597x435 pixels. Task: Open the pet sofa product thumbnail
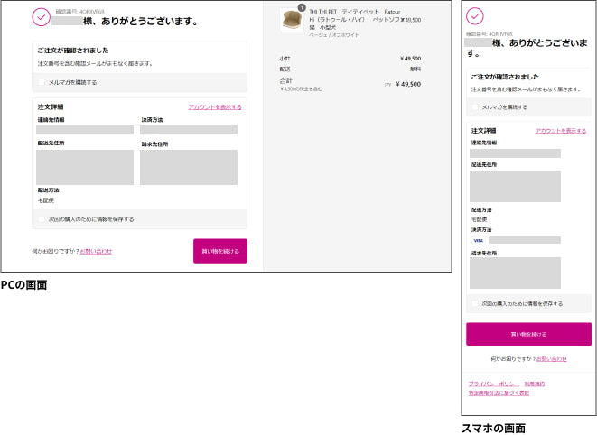(x=292, y=20)
